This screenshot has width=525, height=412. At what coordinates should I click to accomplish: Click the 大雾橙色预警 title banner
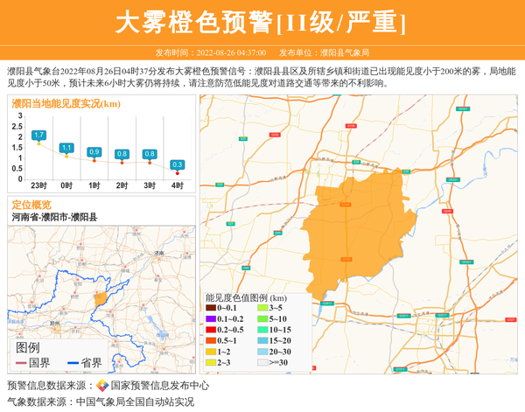tap(262, 22)
